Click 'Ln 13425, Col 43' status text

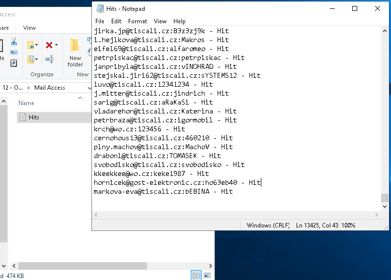pyautogui.click(x=317, y=225)
